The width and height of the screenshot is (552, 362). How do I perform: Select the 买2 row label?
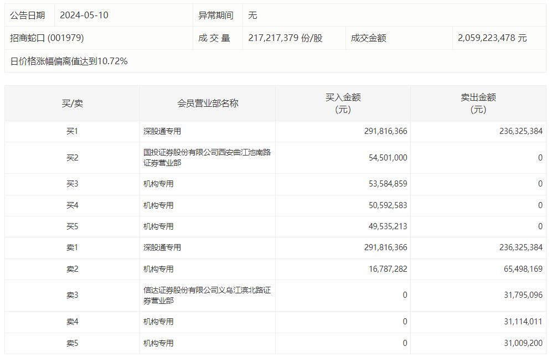coord(72,158)
